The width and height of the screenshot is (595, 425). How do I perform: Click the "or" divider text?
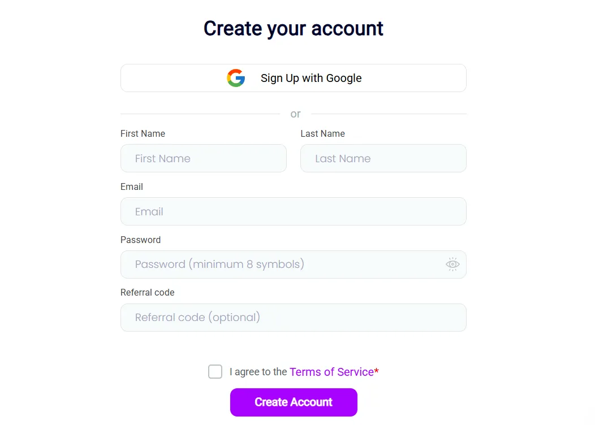pyautogui.click(x=295, y=114)
